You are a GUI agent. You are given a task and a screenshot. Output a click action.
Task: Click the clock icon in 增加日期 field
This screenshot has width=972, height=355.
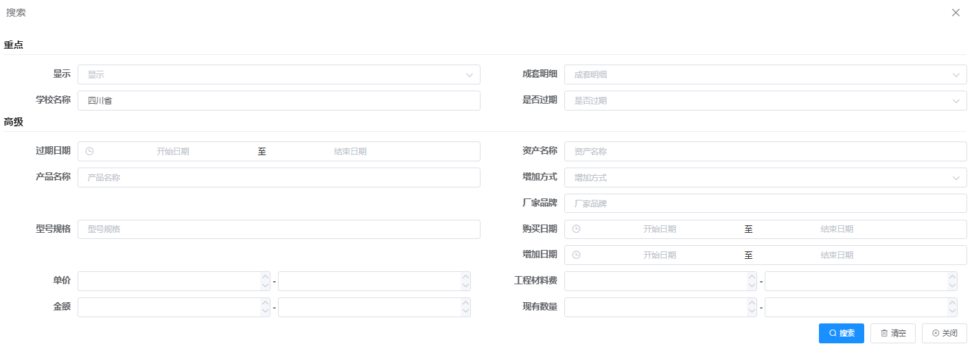click(576, 255)
